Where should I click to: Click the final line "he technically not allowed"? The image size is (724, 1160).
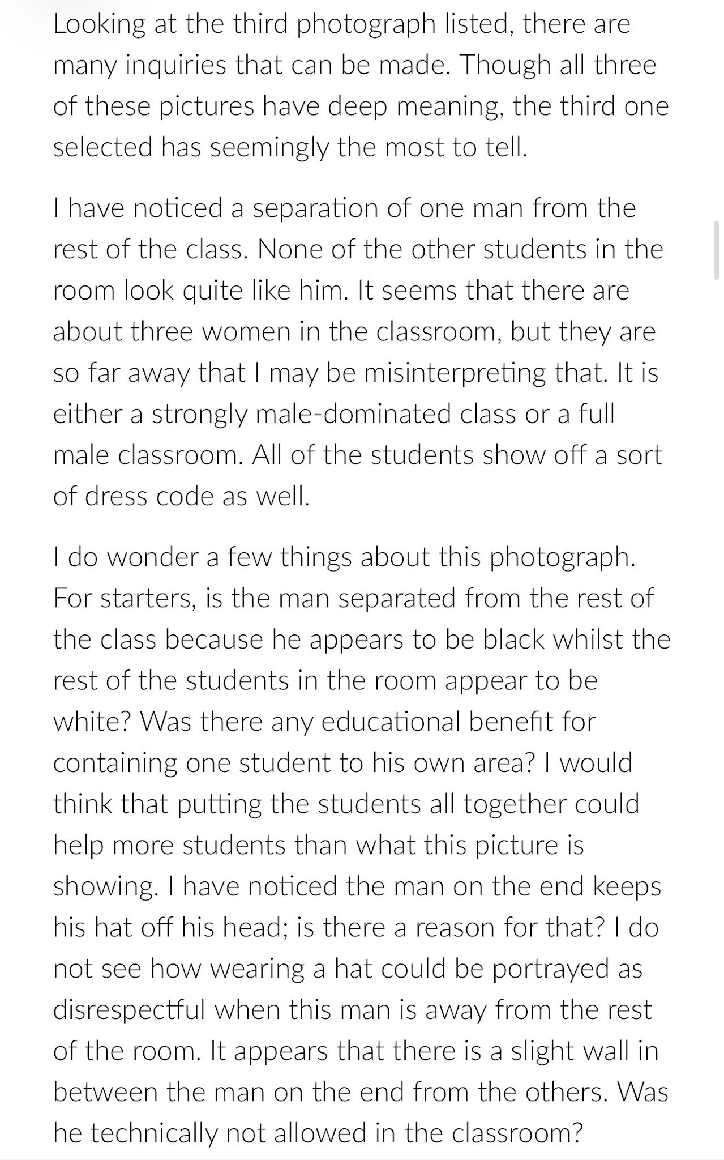[x=318, y=1132]
